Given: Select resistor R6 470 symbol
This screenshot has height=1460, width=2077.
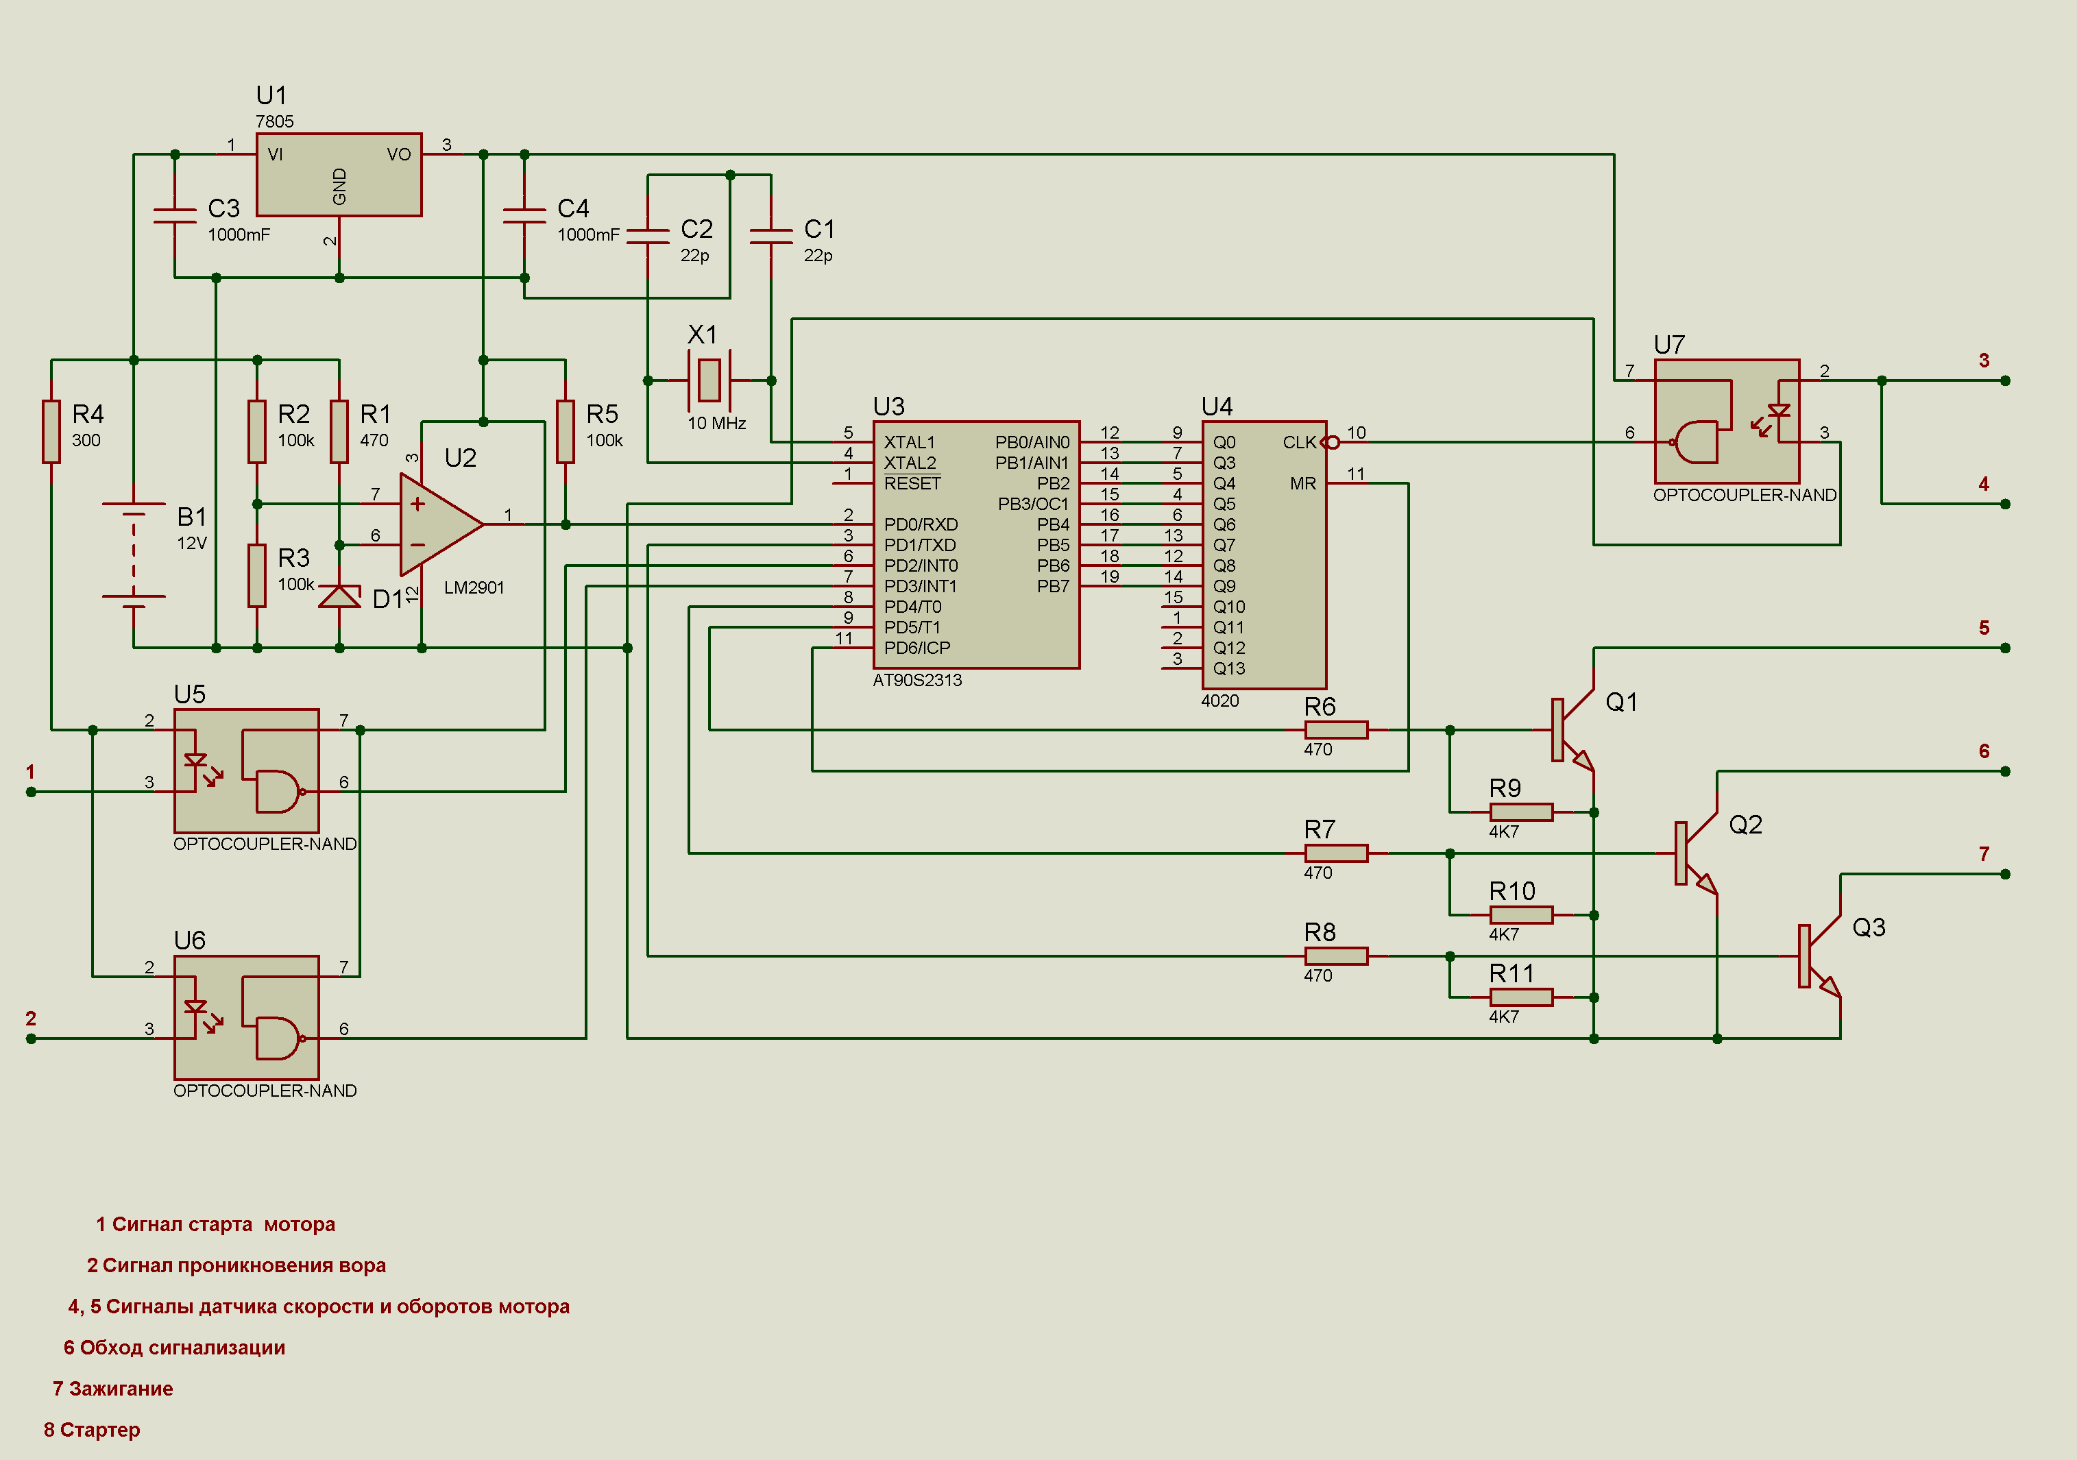Looking at the screenshot, I should (1335, 729).
